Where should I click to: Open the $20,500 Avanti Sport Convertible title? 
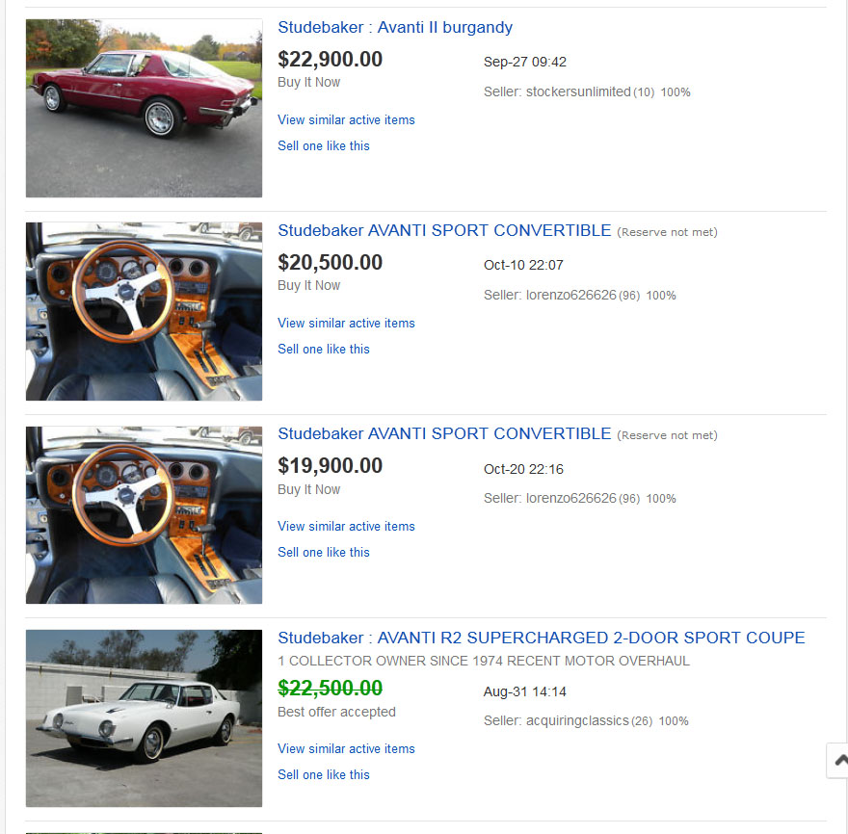tap(444, 231)
